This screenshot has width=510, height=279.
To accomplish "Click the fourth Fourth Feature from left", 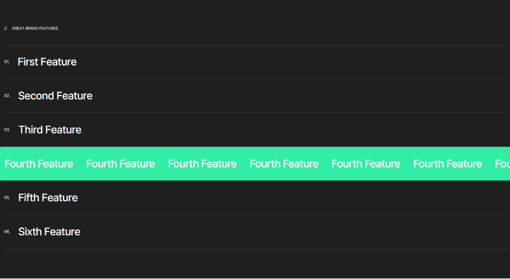I will [x=284, y=164].
